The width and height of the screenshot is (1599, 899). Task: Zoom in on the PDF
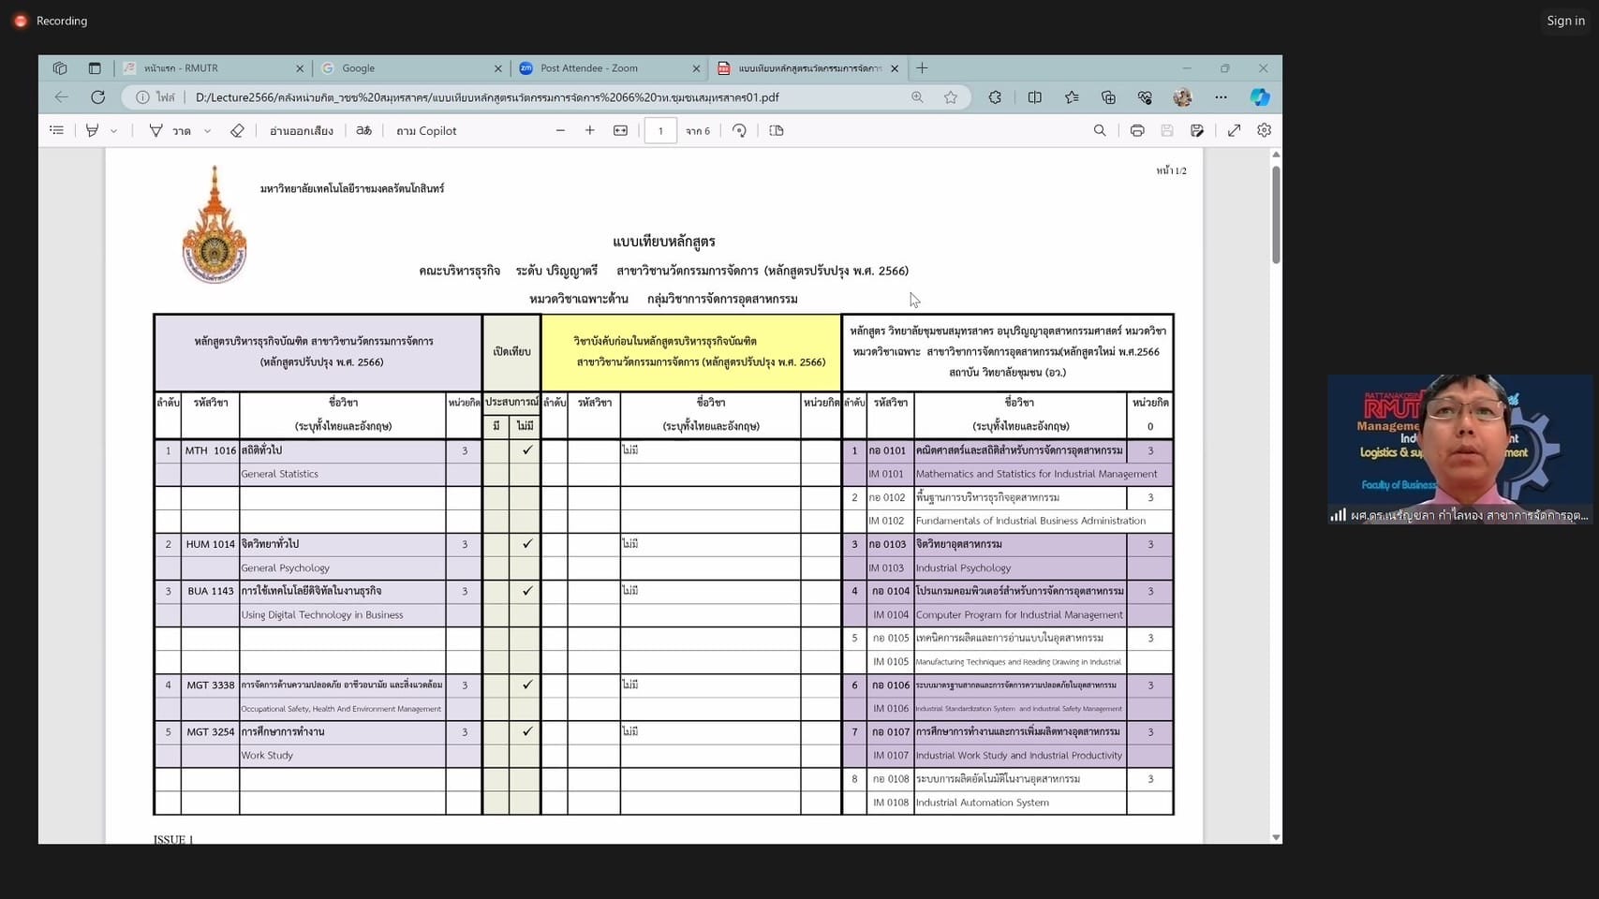tap(589, 131)
